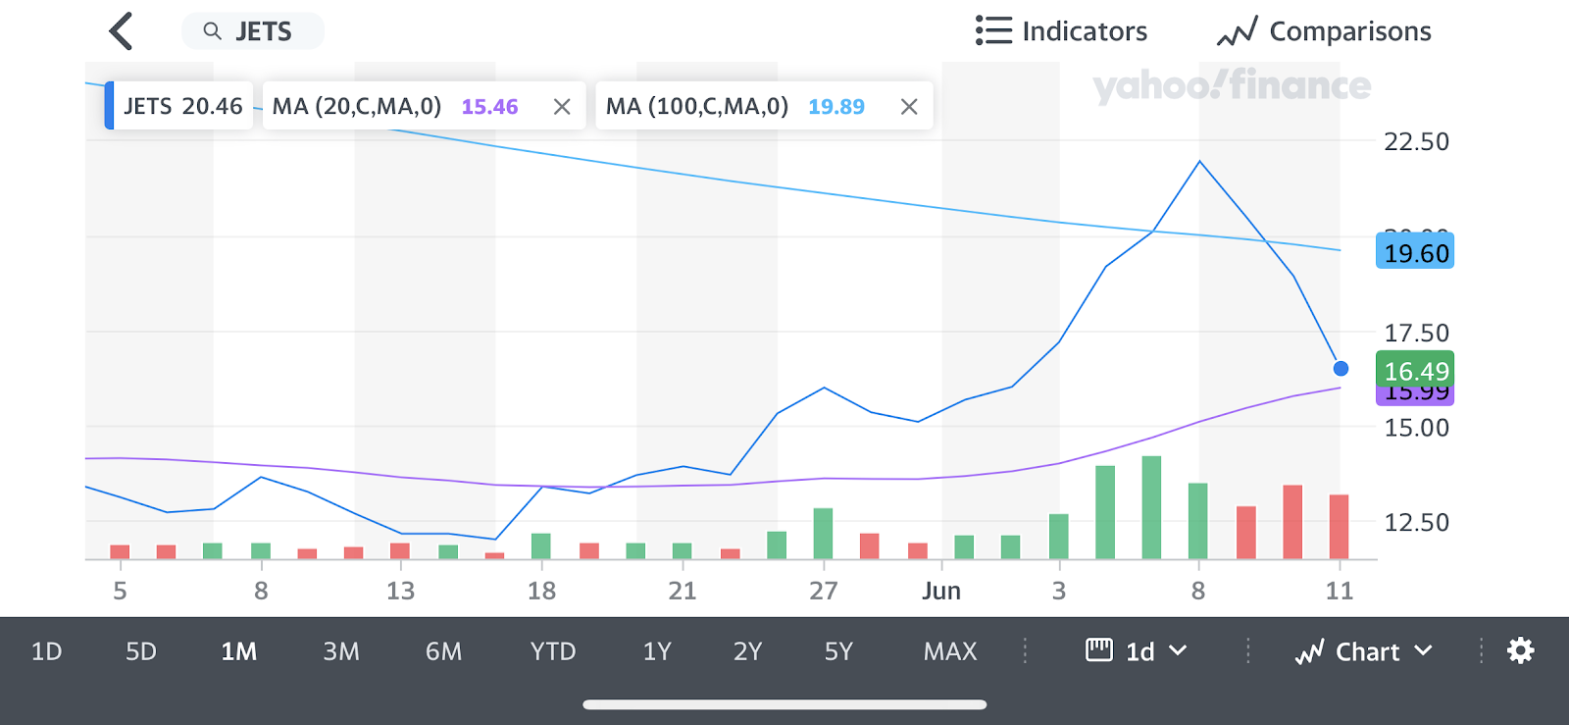
Task: Open the JETS ticker search field
Action: [x=253, y=31]
